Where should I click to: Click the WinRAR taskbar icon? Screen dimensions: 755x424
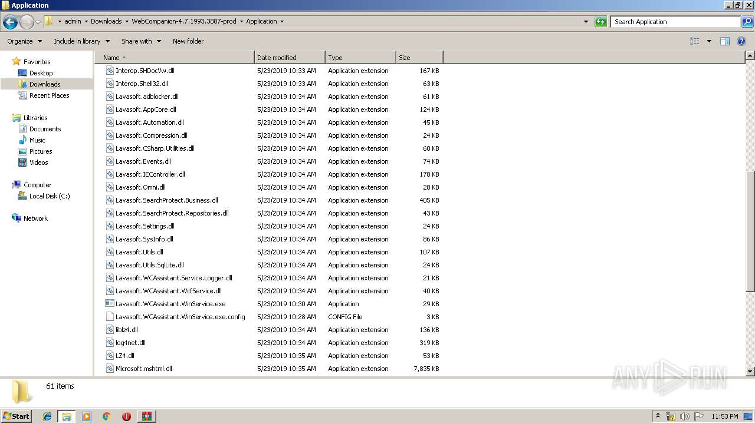[x=146, y=416]
